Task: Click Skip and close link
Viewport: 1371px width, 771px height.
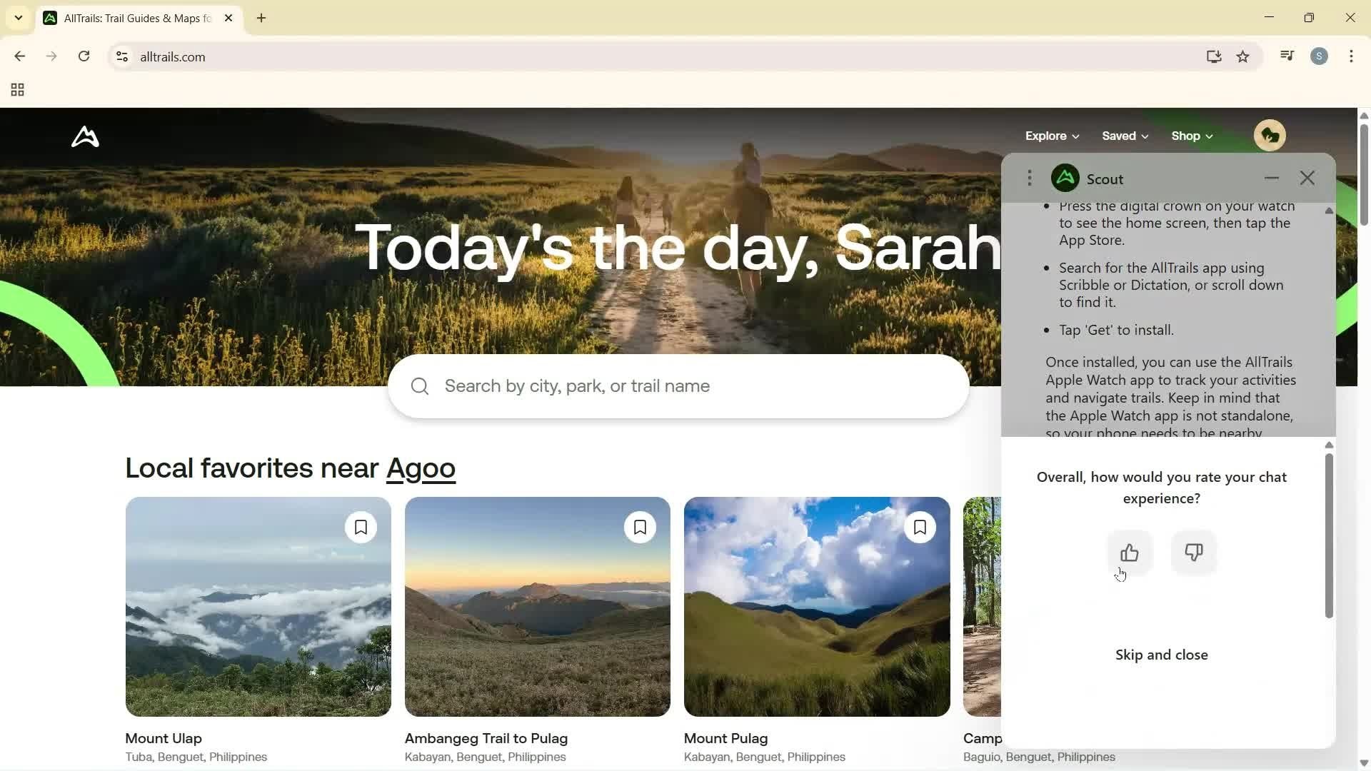Action: 1161,655
